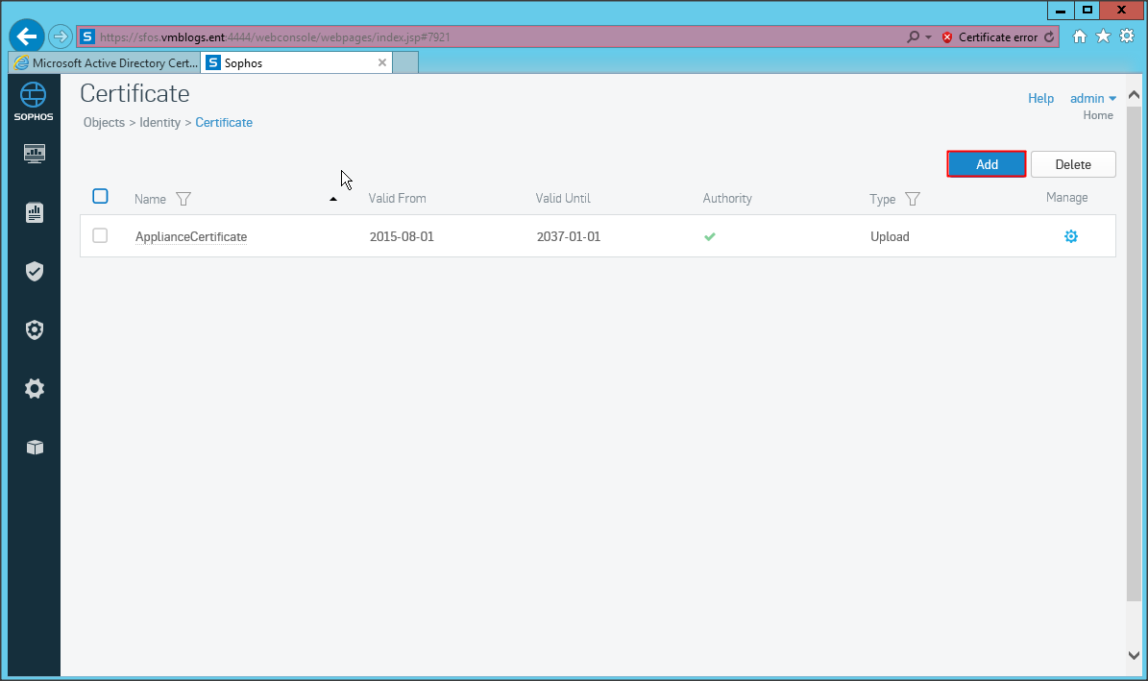Open the address bar search dropdown arrow
1148x681 pixels.
[x=928, y=37]
